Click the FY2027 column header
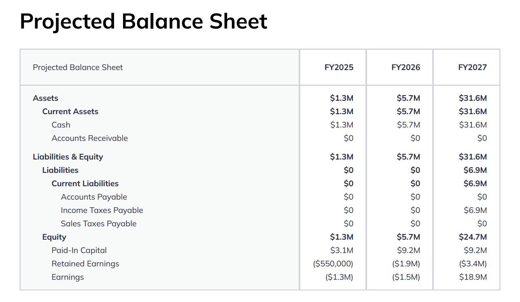 (x=473, y=67)
